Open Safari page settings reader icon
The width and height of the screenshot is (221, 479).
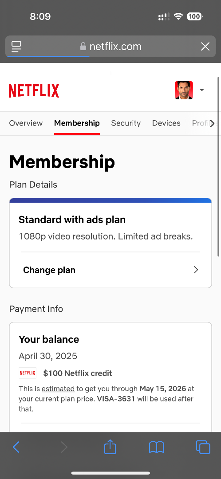click(x=16, y=47)
